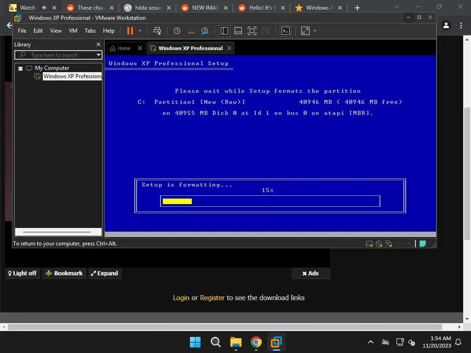471x353 pixels.
Task: Open a new browser tab
Action: pyautogui.click(x=357, y=8)
